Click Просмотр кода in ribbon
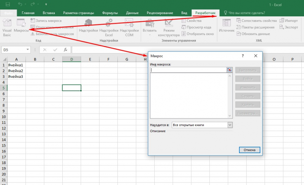The height and width of the screenshot is (185, 304). [196, 27]
